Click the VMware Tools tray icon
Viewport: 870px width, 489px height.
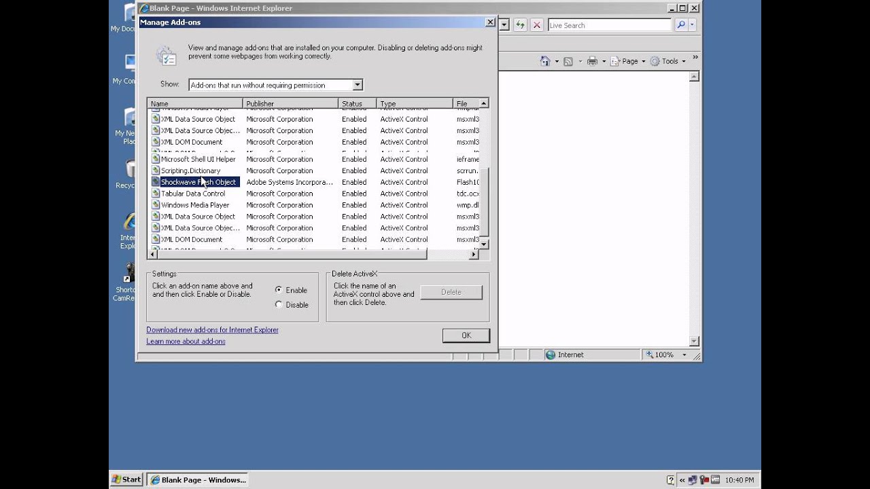(715, 480)
